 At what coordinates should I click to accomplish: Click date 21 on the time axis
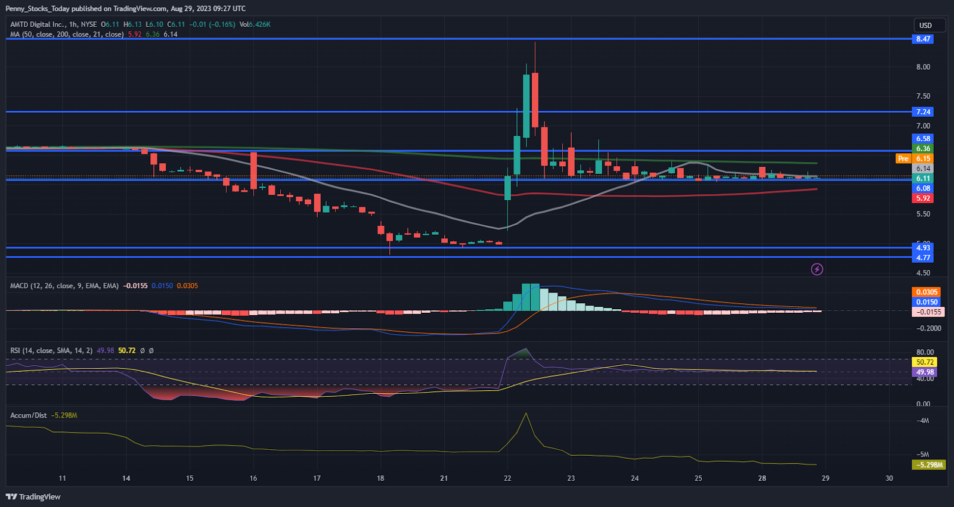pyautogui.click(x=444, y=478)
